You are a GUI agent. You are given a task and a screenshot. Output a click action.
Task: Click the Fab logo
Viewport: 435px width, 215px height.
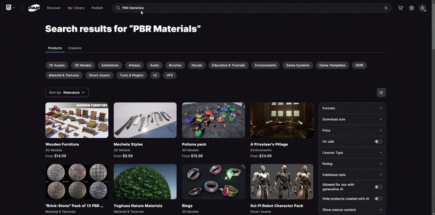(34, 8)
